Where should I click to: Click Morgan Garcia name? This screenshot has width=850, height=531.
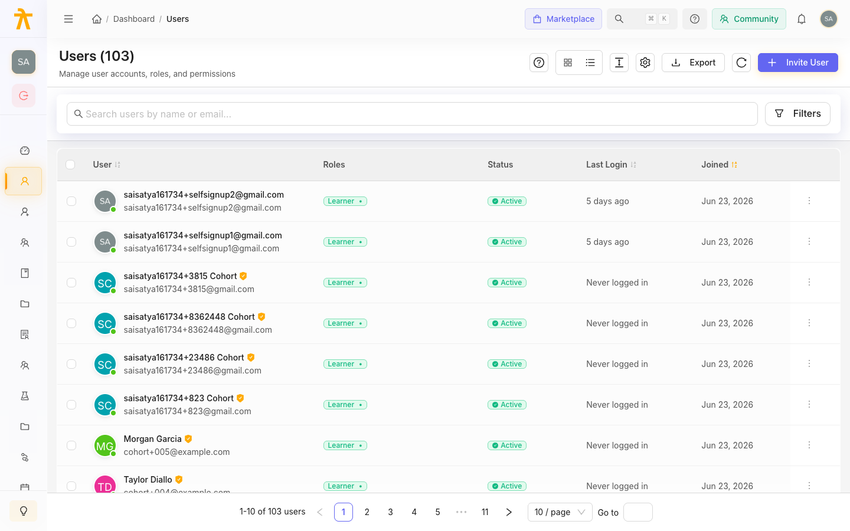153,439
